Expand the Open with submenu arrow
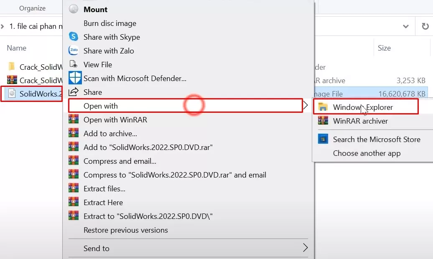 306,105
